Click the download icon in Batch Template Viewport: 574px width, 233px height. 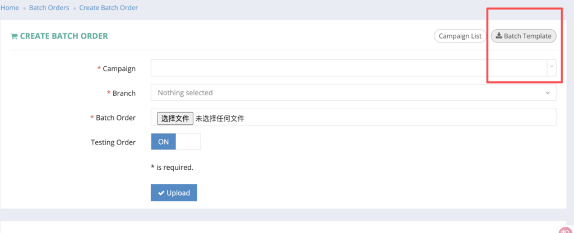coord(499,36)
